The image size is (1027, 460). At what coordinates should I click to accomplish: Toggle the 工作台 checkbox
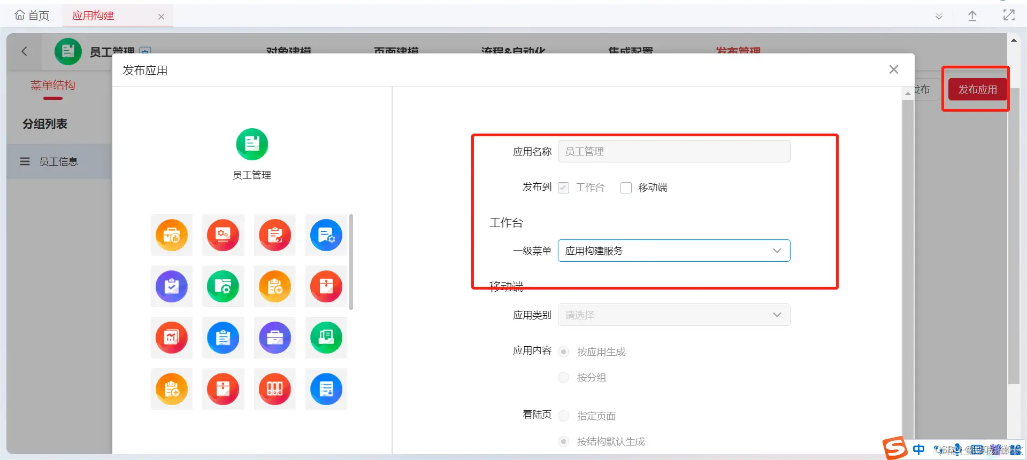[563, 188]
